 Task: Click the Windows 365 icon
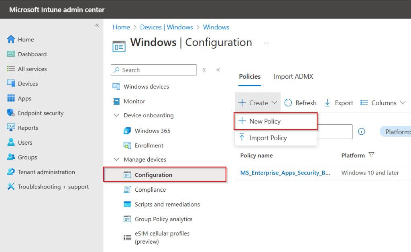[x=127, y=131]
